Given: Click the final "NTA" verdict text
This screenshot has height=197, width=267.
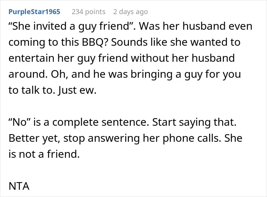Looking at the screenshot, I should click(x=19, y=186).
